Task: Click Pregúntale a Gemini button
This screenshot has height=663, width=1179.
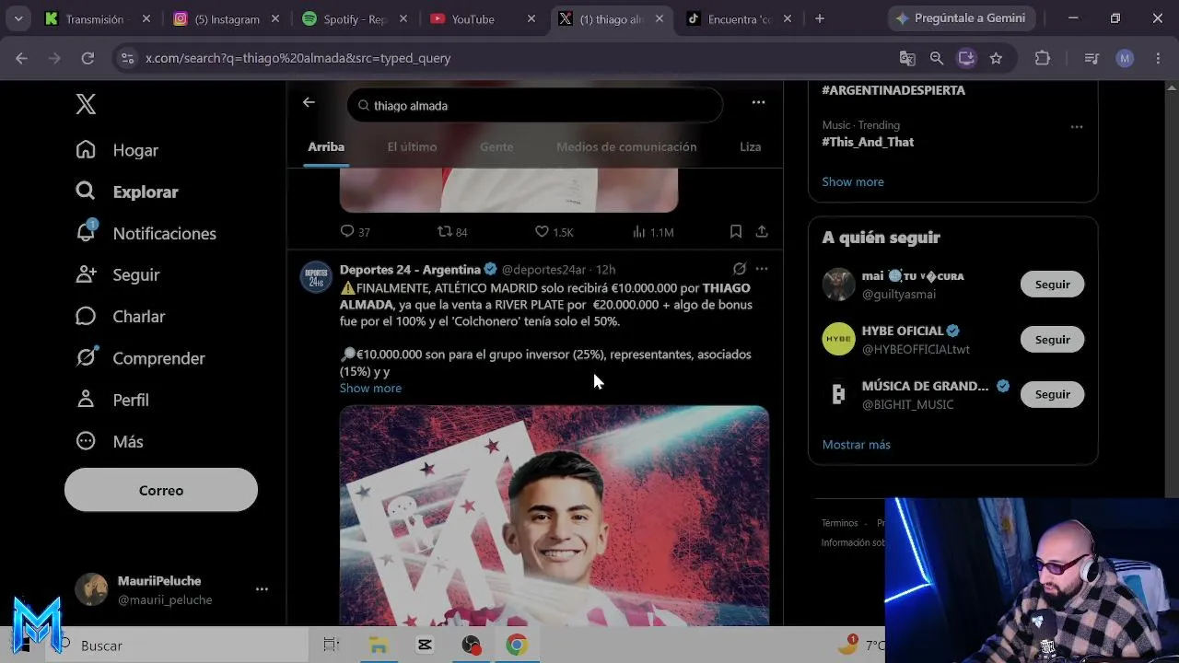Action: pyautogui.click(x=962, y=18)
